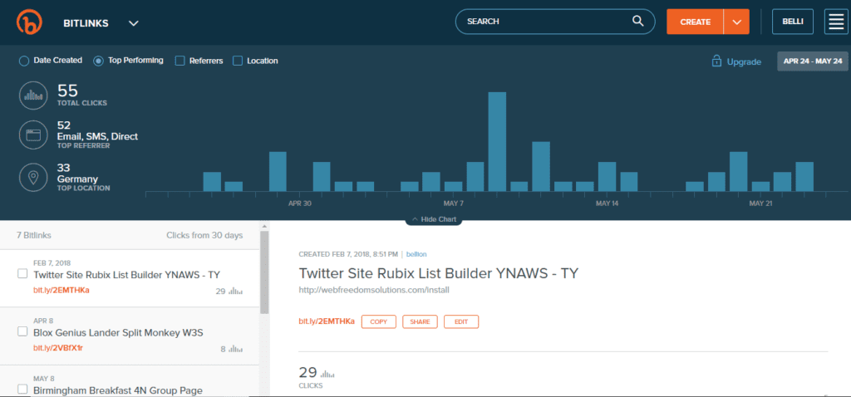Viewport: 851px width, 397px height.
Task: Click the APR 30 axis label
Action: (x=299, y=203)
